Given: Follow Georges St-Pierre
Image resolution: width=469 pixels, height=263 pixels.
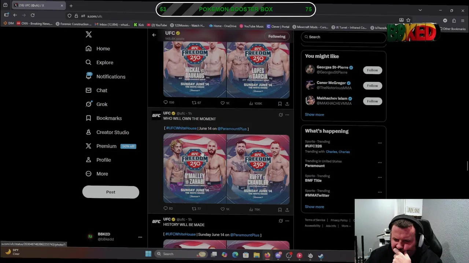Looking at the screenshot, I should [372, 70].
